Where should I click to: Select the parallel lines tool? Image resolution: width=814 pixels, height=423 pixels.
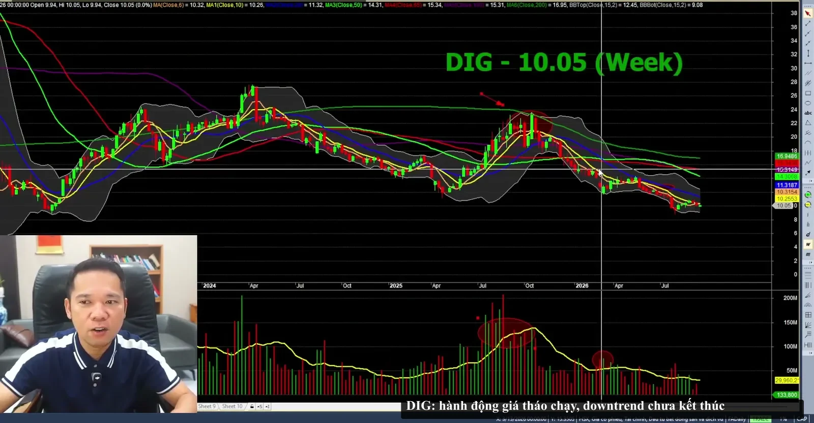(808, 73)
